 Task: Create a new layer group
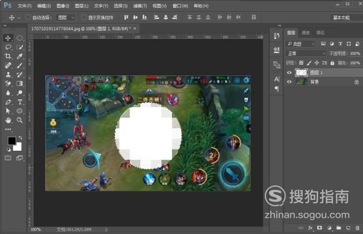click(x=338, y=228)
